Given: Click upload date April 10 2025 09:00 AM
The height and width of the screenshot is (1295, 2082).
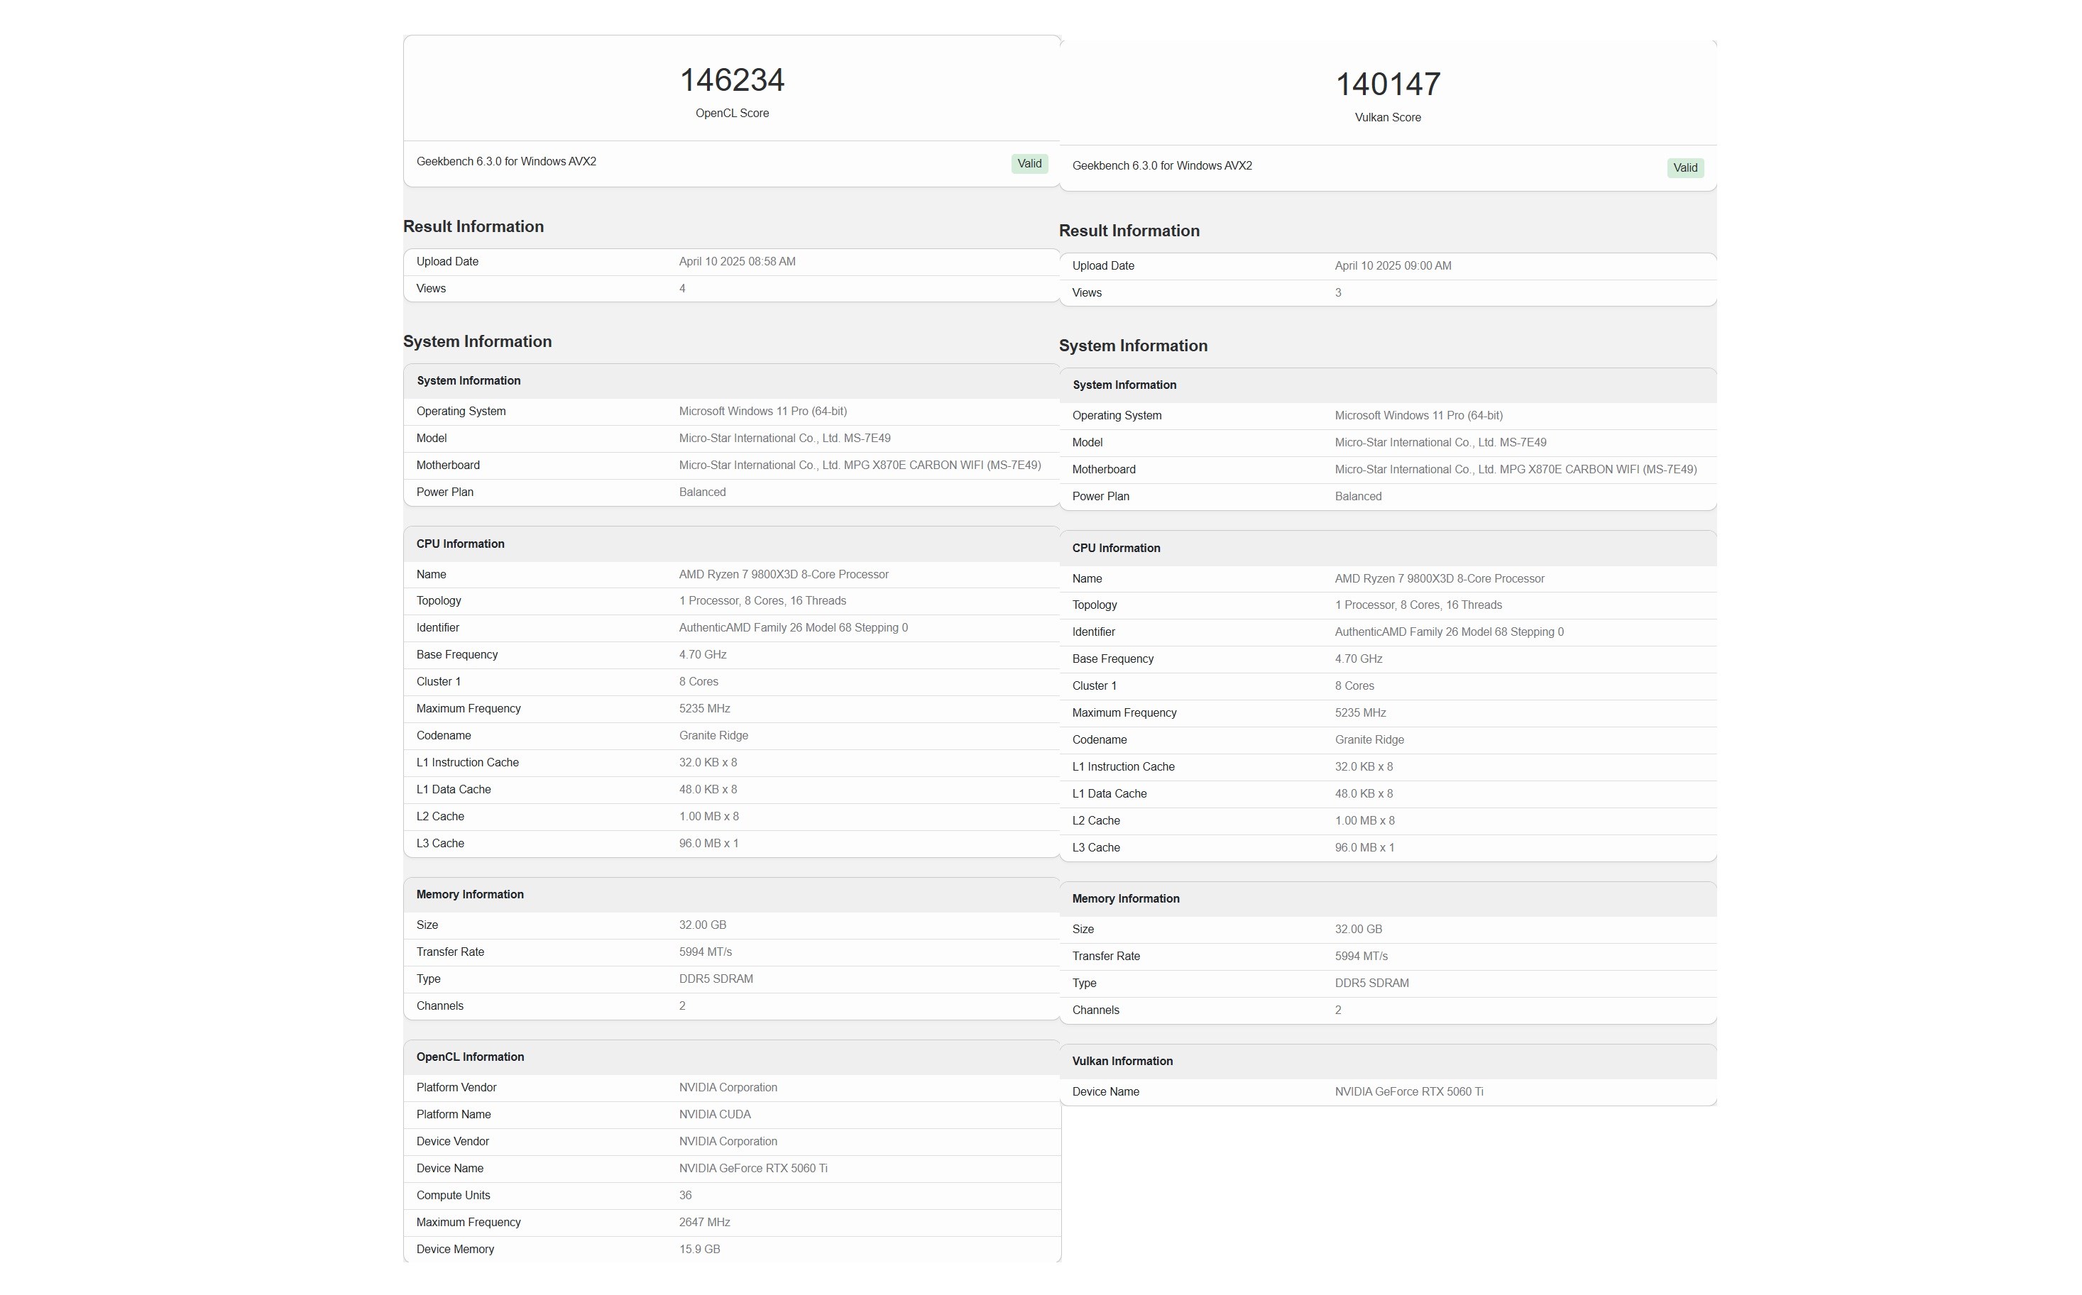Looking at the screenshot, I should [x=1392, y=266].
